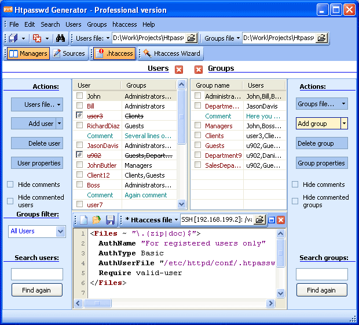This screenshot has height=325, width=359.
Task: Close the htaccess editor panel
Action: (x=281, y=220)
